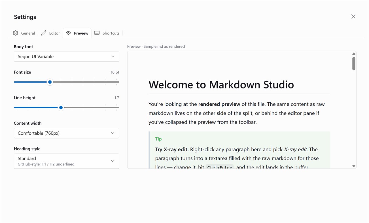Click the Ctrl+Enter code snippet
369x223 pixels.
220,167
